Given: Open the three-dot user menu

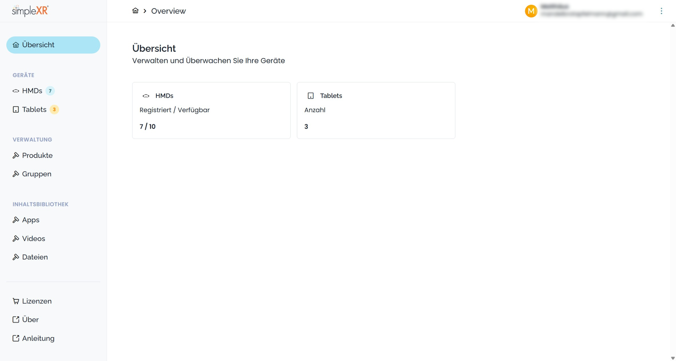Looking at the screenshot, I should click(661, 11).
